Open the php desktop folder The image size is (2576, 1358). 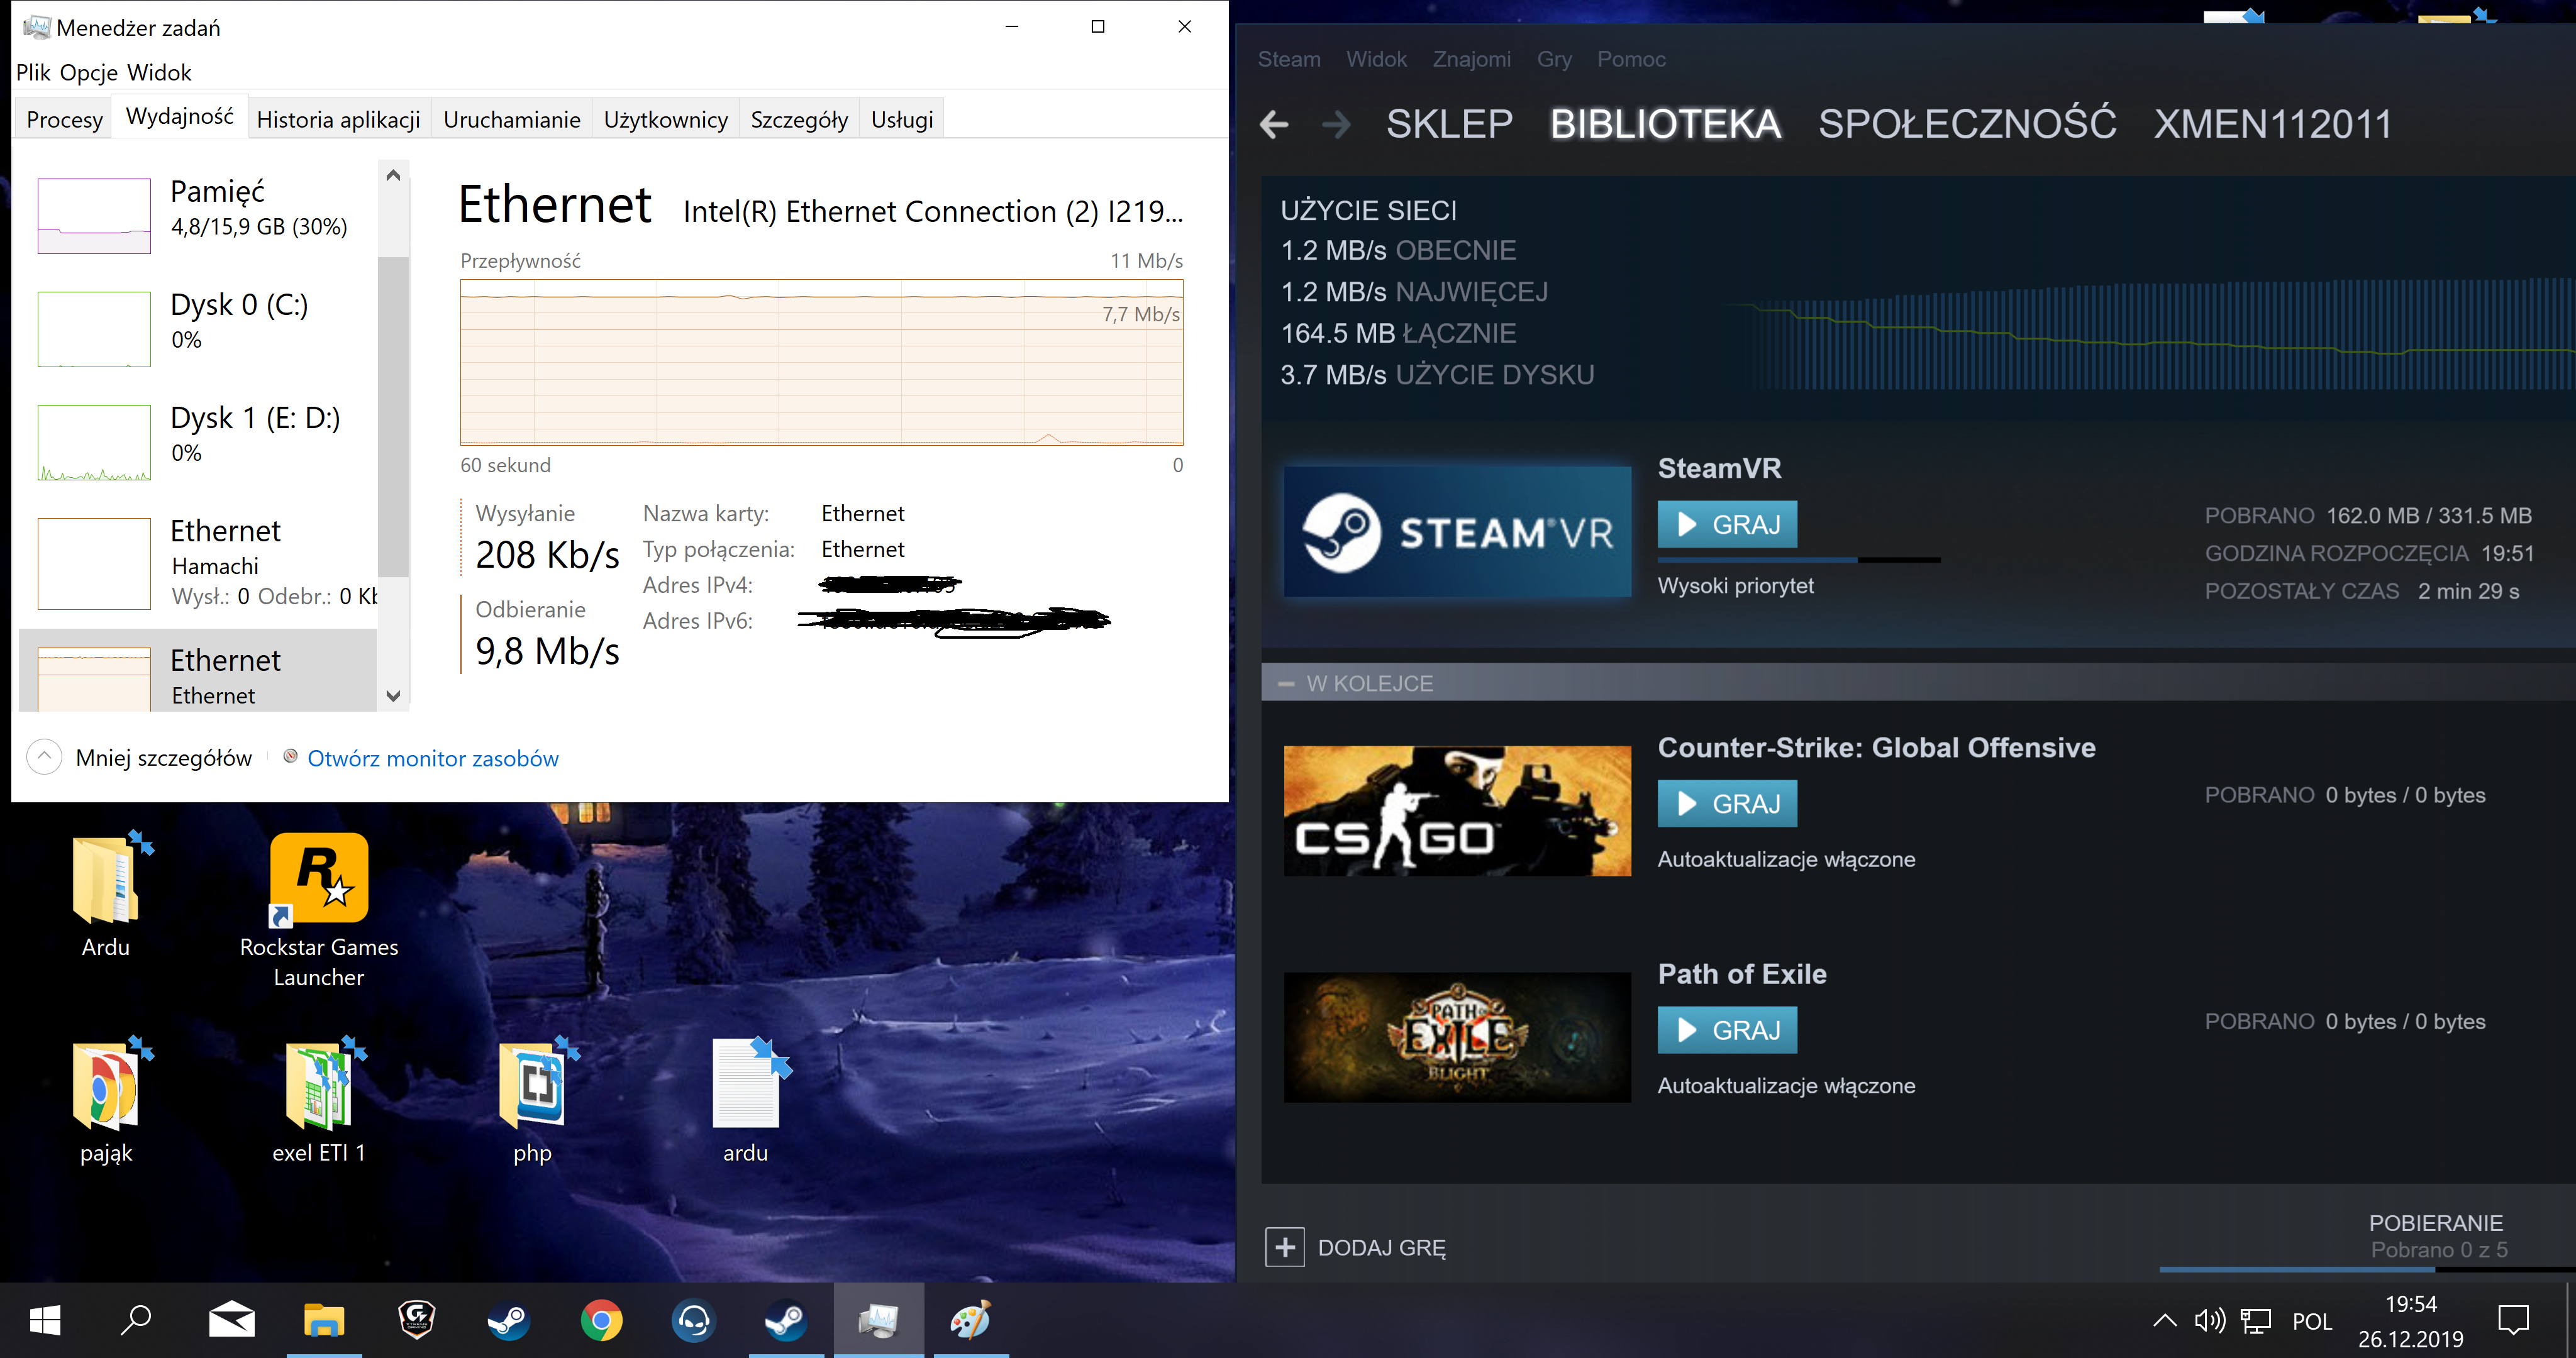pos(533,1100)
